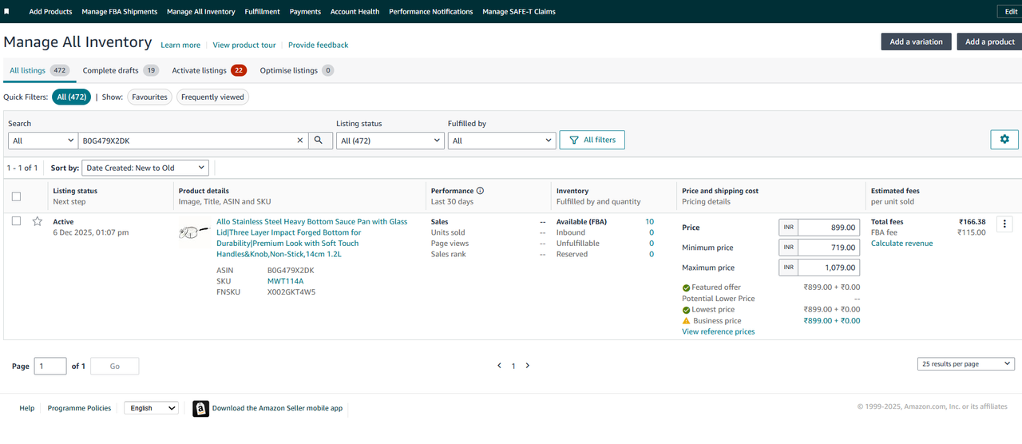Open the Learn more link
The image size is (1022, 444).
point(180,46)
